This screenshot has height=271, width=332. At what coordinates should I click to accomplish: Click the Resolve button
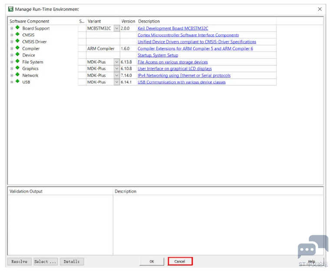[x=20, y=262]
